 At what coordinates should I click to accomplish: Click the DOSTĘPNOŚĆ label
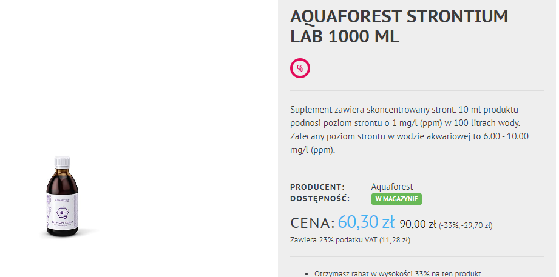[320, 198]
